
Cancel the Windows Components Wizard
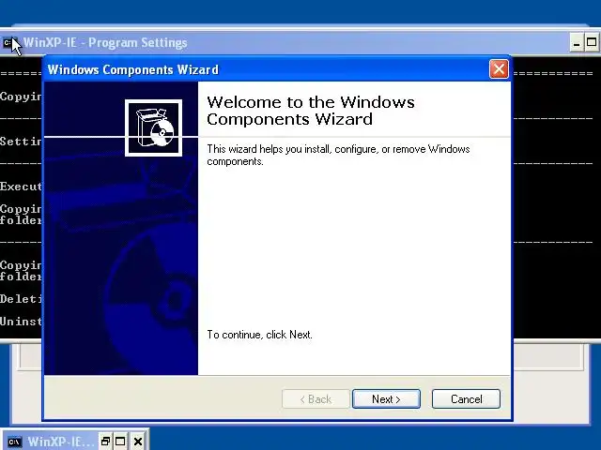point(466,399)
